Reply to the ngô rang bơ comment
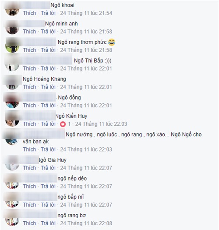The width and height of the screenshot is (219, 230). 48,223
